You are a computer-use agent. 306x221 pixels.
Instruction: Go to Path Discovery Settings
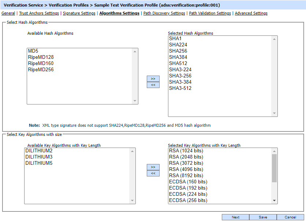tap(164, 13)
